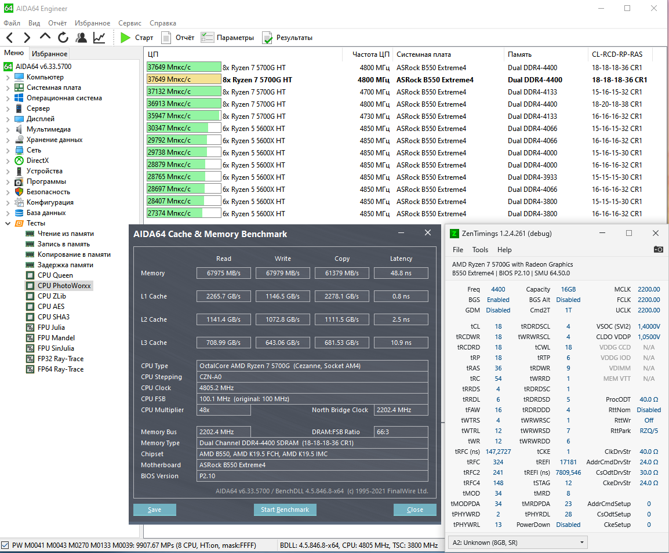Screen dimensions: 669x553
Task: Select the Сервер tree icon
Action: tap(19, 108)
